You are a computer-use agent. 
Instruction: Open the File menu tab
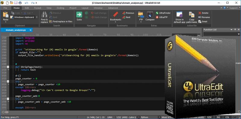[5, 8]
